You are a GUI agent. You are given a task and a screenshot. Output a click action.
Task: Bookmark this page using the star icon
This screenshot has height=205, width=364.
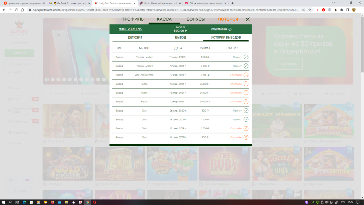click(310, 10)
